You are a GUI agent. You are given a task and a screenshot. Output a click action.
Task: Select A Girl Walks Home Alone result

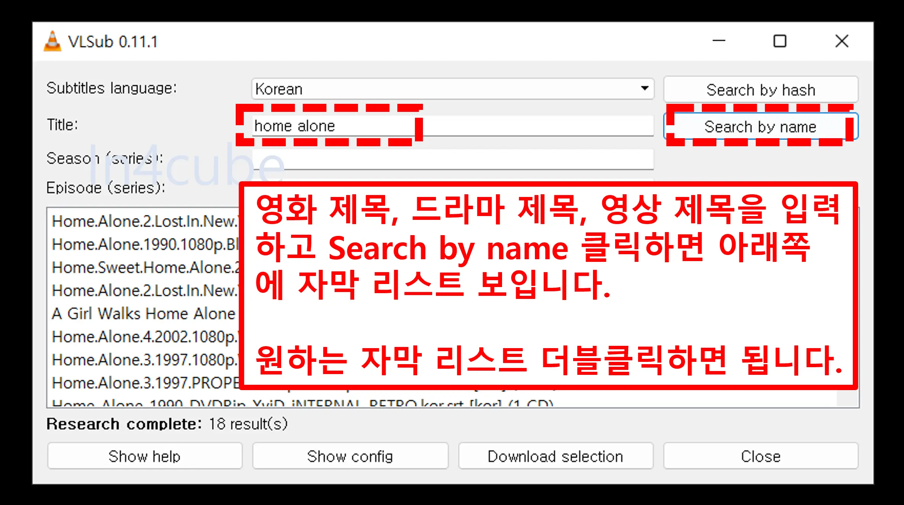coord(144,314)
